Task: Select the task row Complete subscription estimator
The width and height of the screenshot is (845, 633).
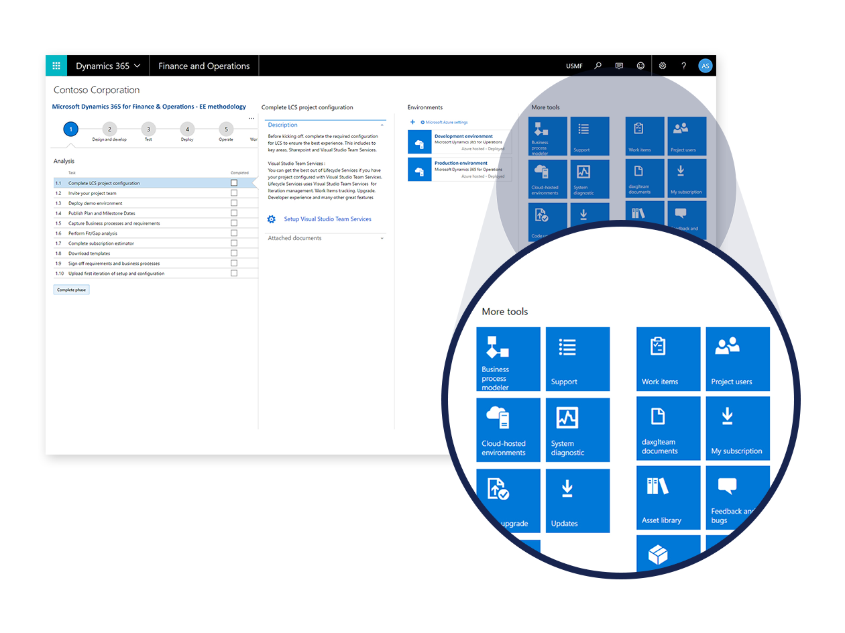Action: (x=155, y=243)
